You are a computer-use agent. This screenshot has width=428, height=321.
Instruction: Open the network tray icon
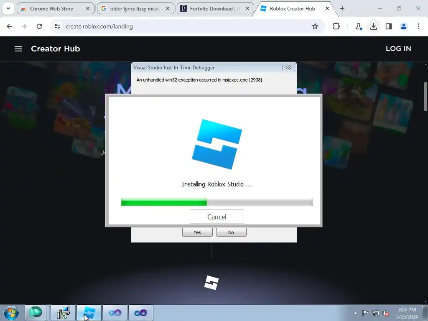coord(376,313)
